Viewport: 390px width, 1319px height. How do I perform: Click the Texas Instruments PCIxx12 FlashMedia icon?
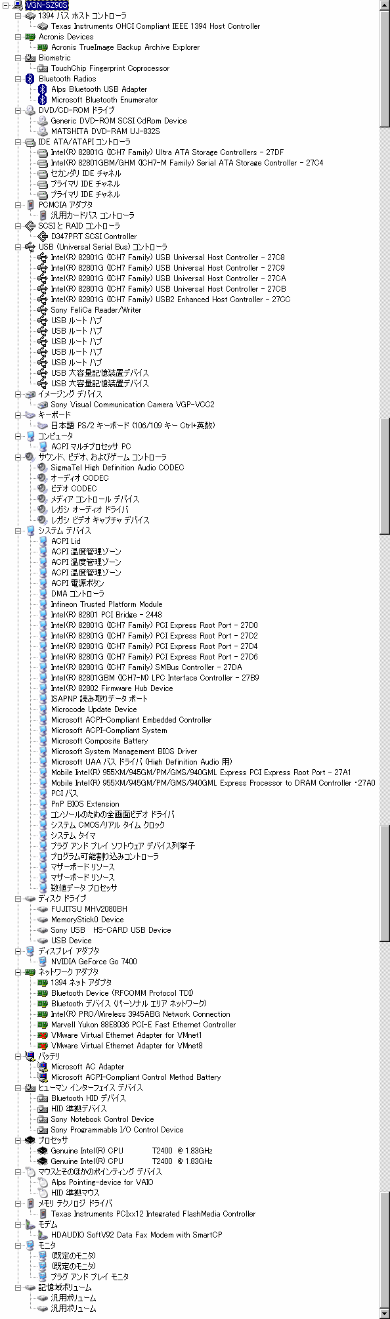[43, 1214]
